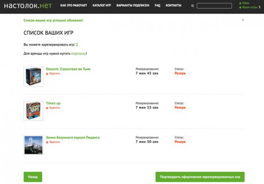
Task: Click Замки безумного короля Людвига cover thumbnail
Action: click(x=33, y=145)
